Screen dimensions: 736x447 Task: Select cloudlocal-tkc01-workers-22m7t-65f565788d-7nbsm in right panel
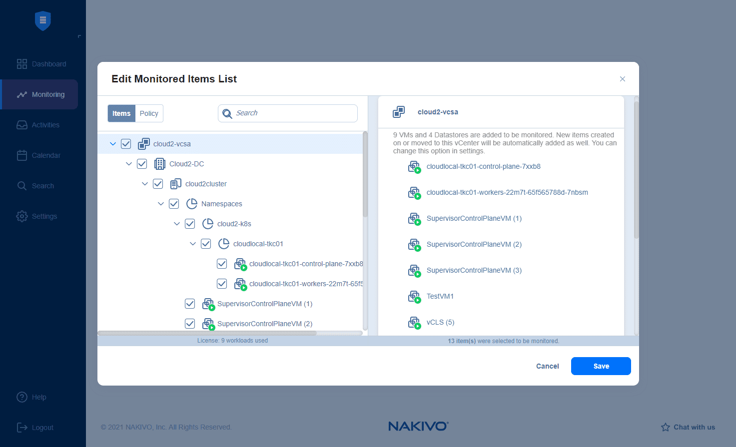pyautogui.click(x=507, y=192)
